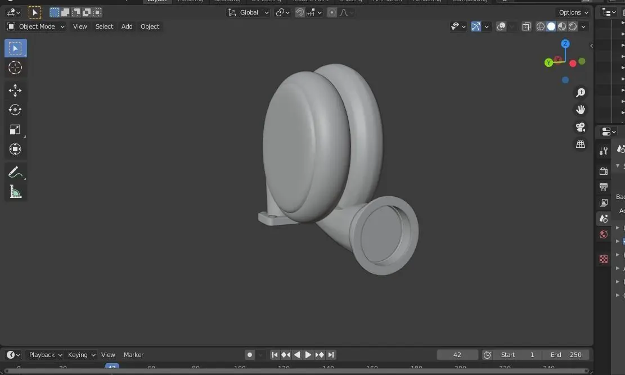
Task: Play animation forward
Action: click(x=308, y=355)
